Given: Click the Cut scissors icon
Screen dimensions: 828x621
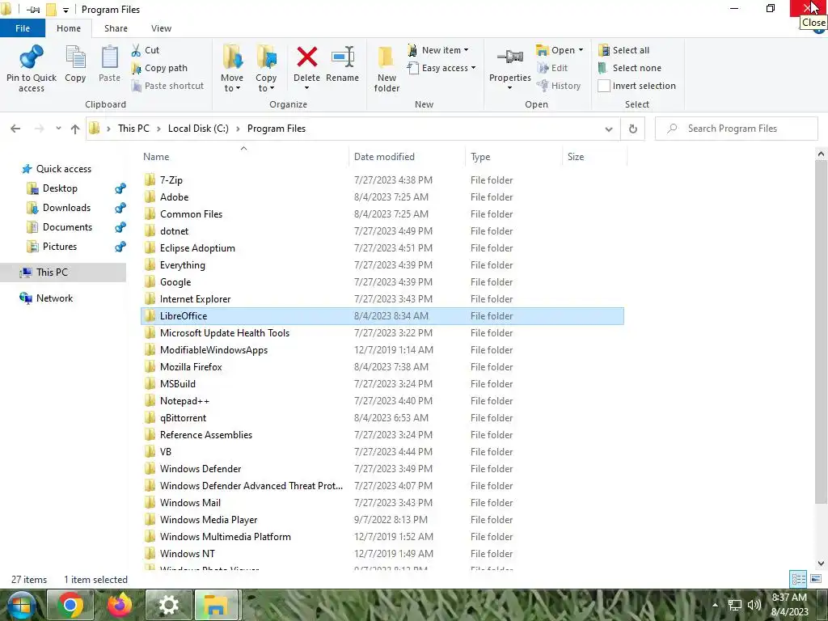Looking at the screenshot, I should click(136, 50).
